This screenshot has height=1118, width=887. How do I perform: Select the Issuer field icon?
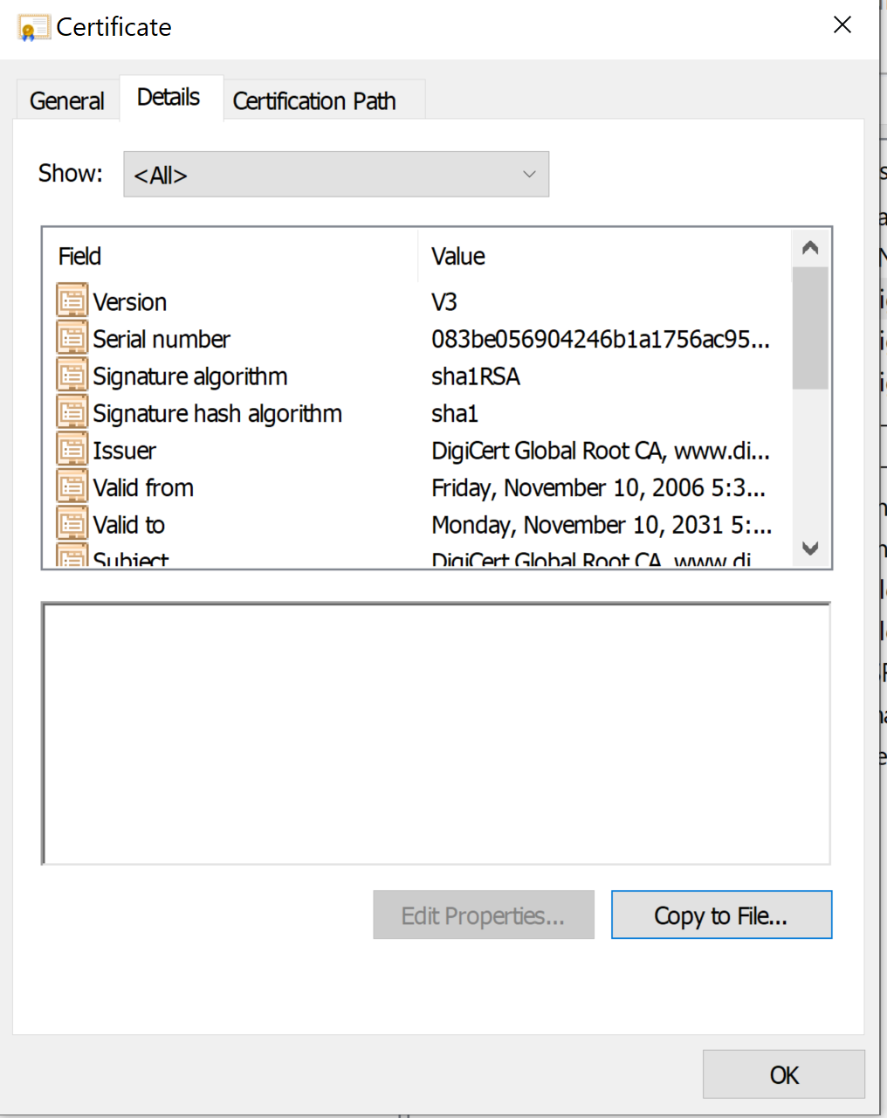point(72,448)
